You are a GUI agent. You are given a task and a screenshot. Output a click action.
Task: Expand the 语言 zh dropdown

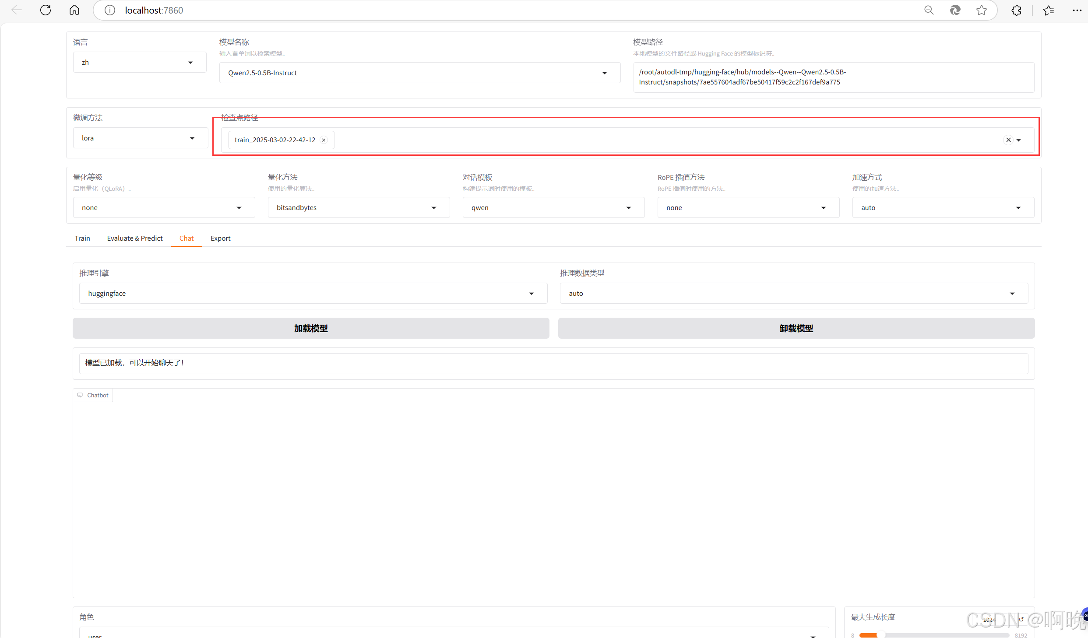coord(139,63)
